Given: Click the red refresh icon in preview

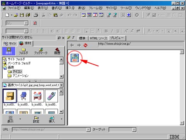Looking at the screenshot, I should 85,45.
